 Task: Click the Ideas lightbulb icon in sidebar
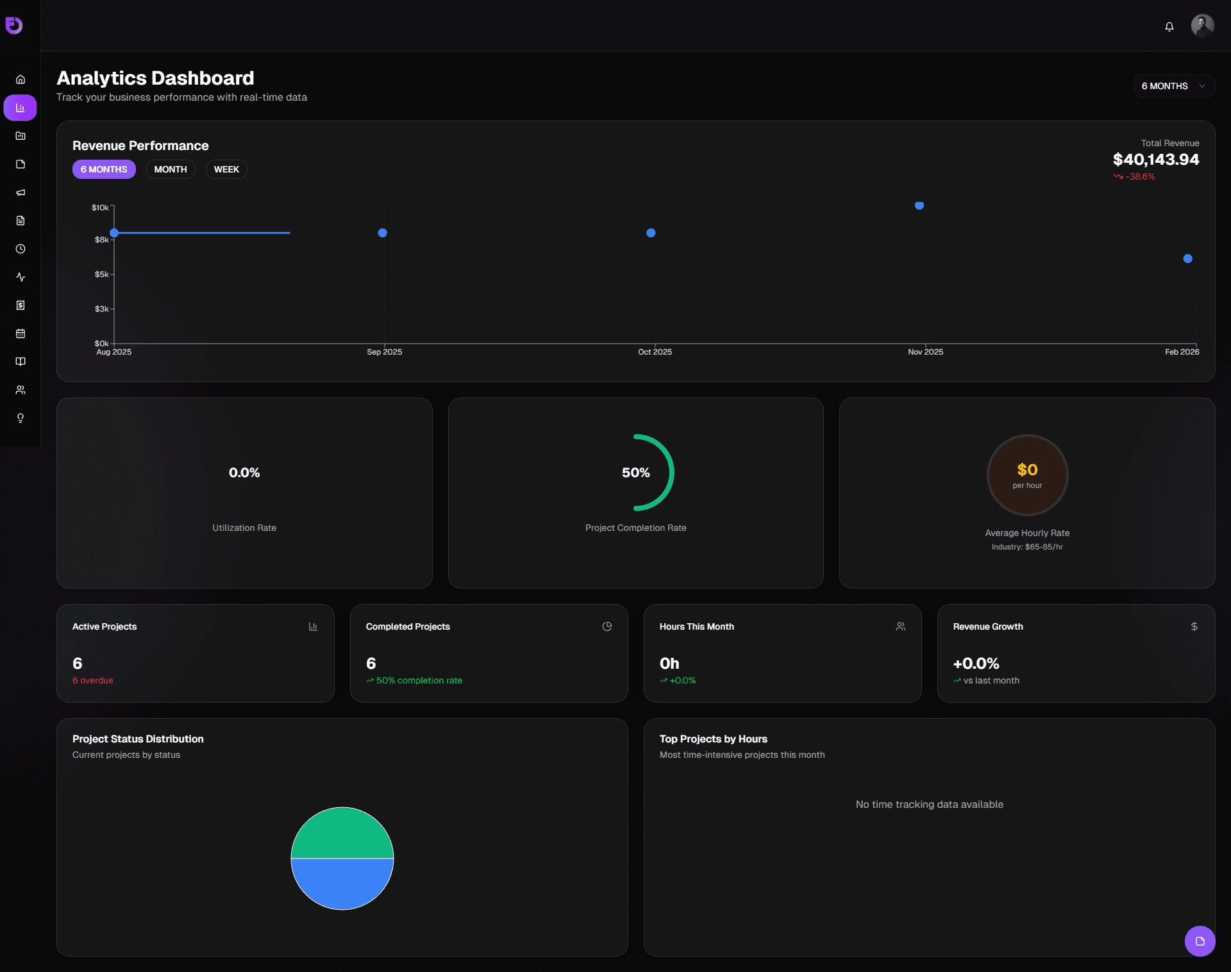pyautogui.click(x=20, y=417)
